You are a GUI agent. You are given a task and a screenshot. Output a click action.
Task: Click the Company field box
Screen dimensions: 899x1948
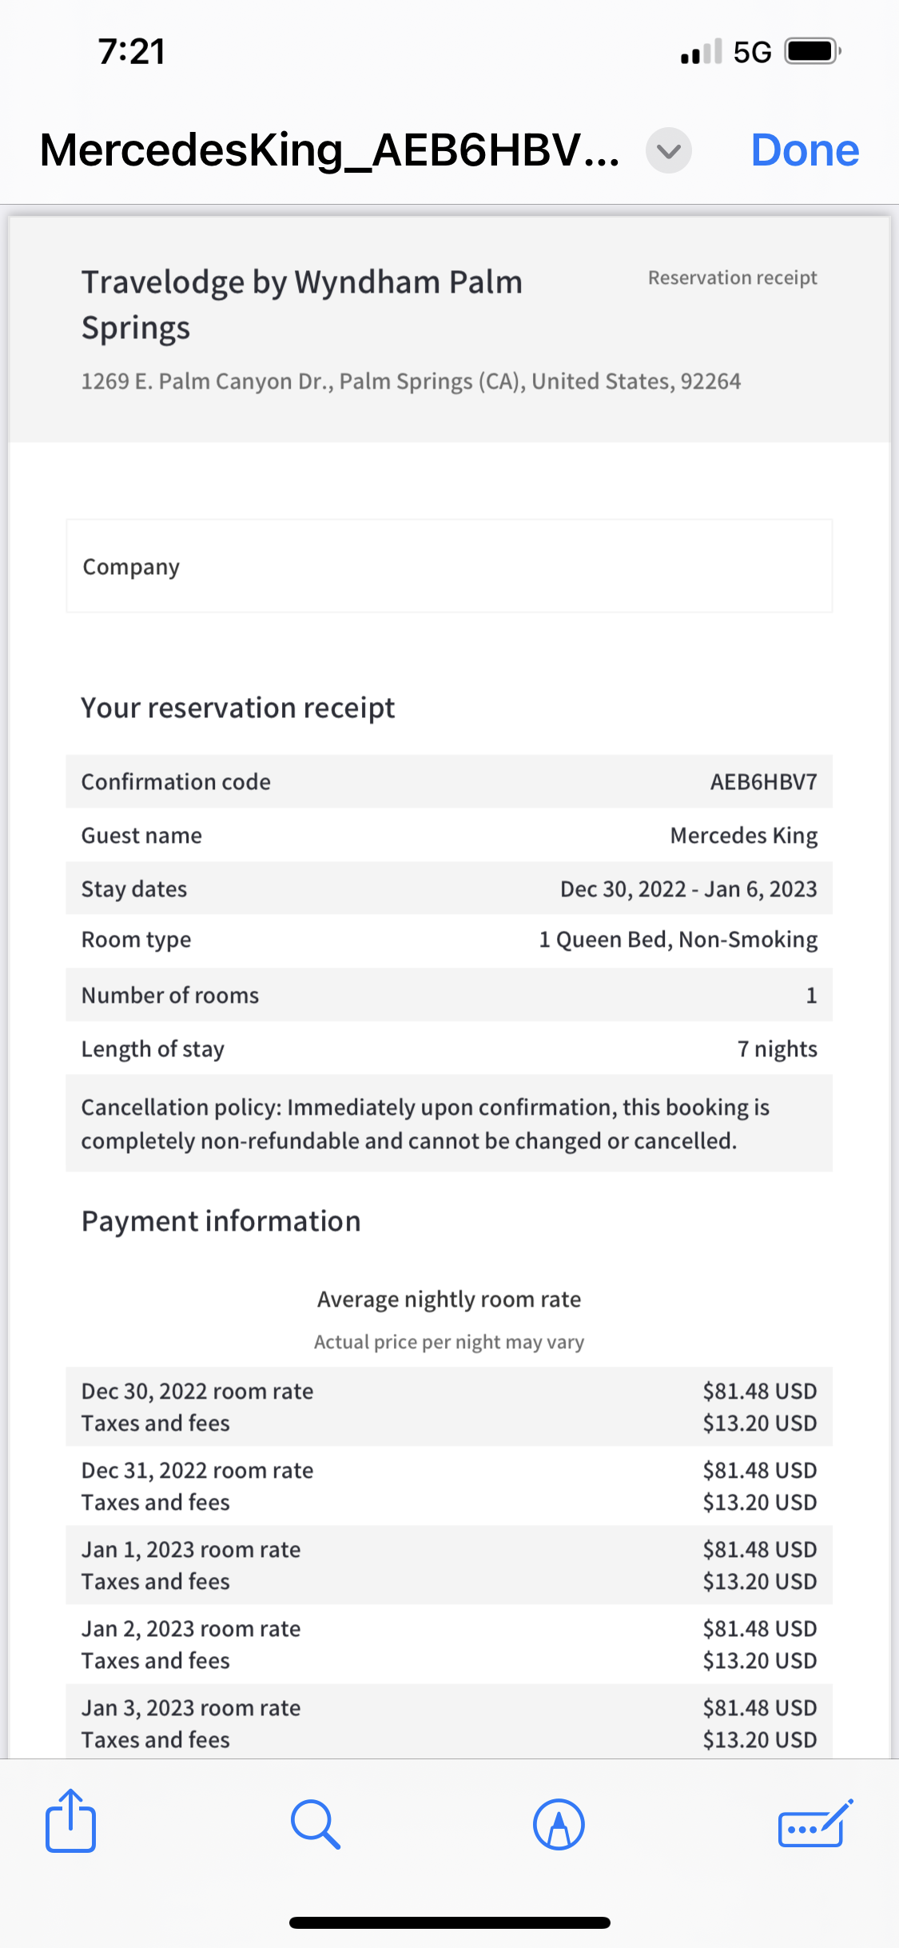point(449,566)
